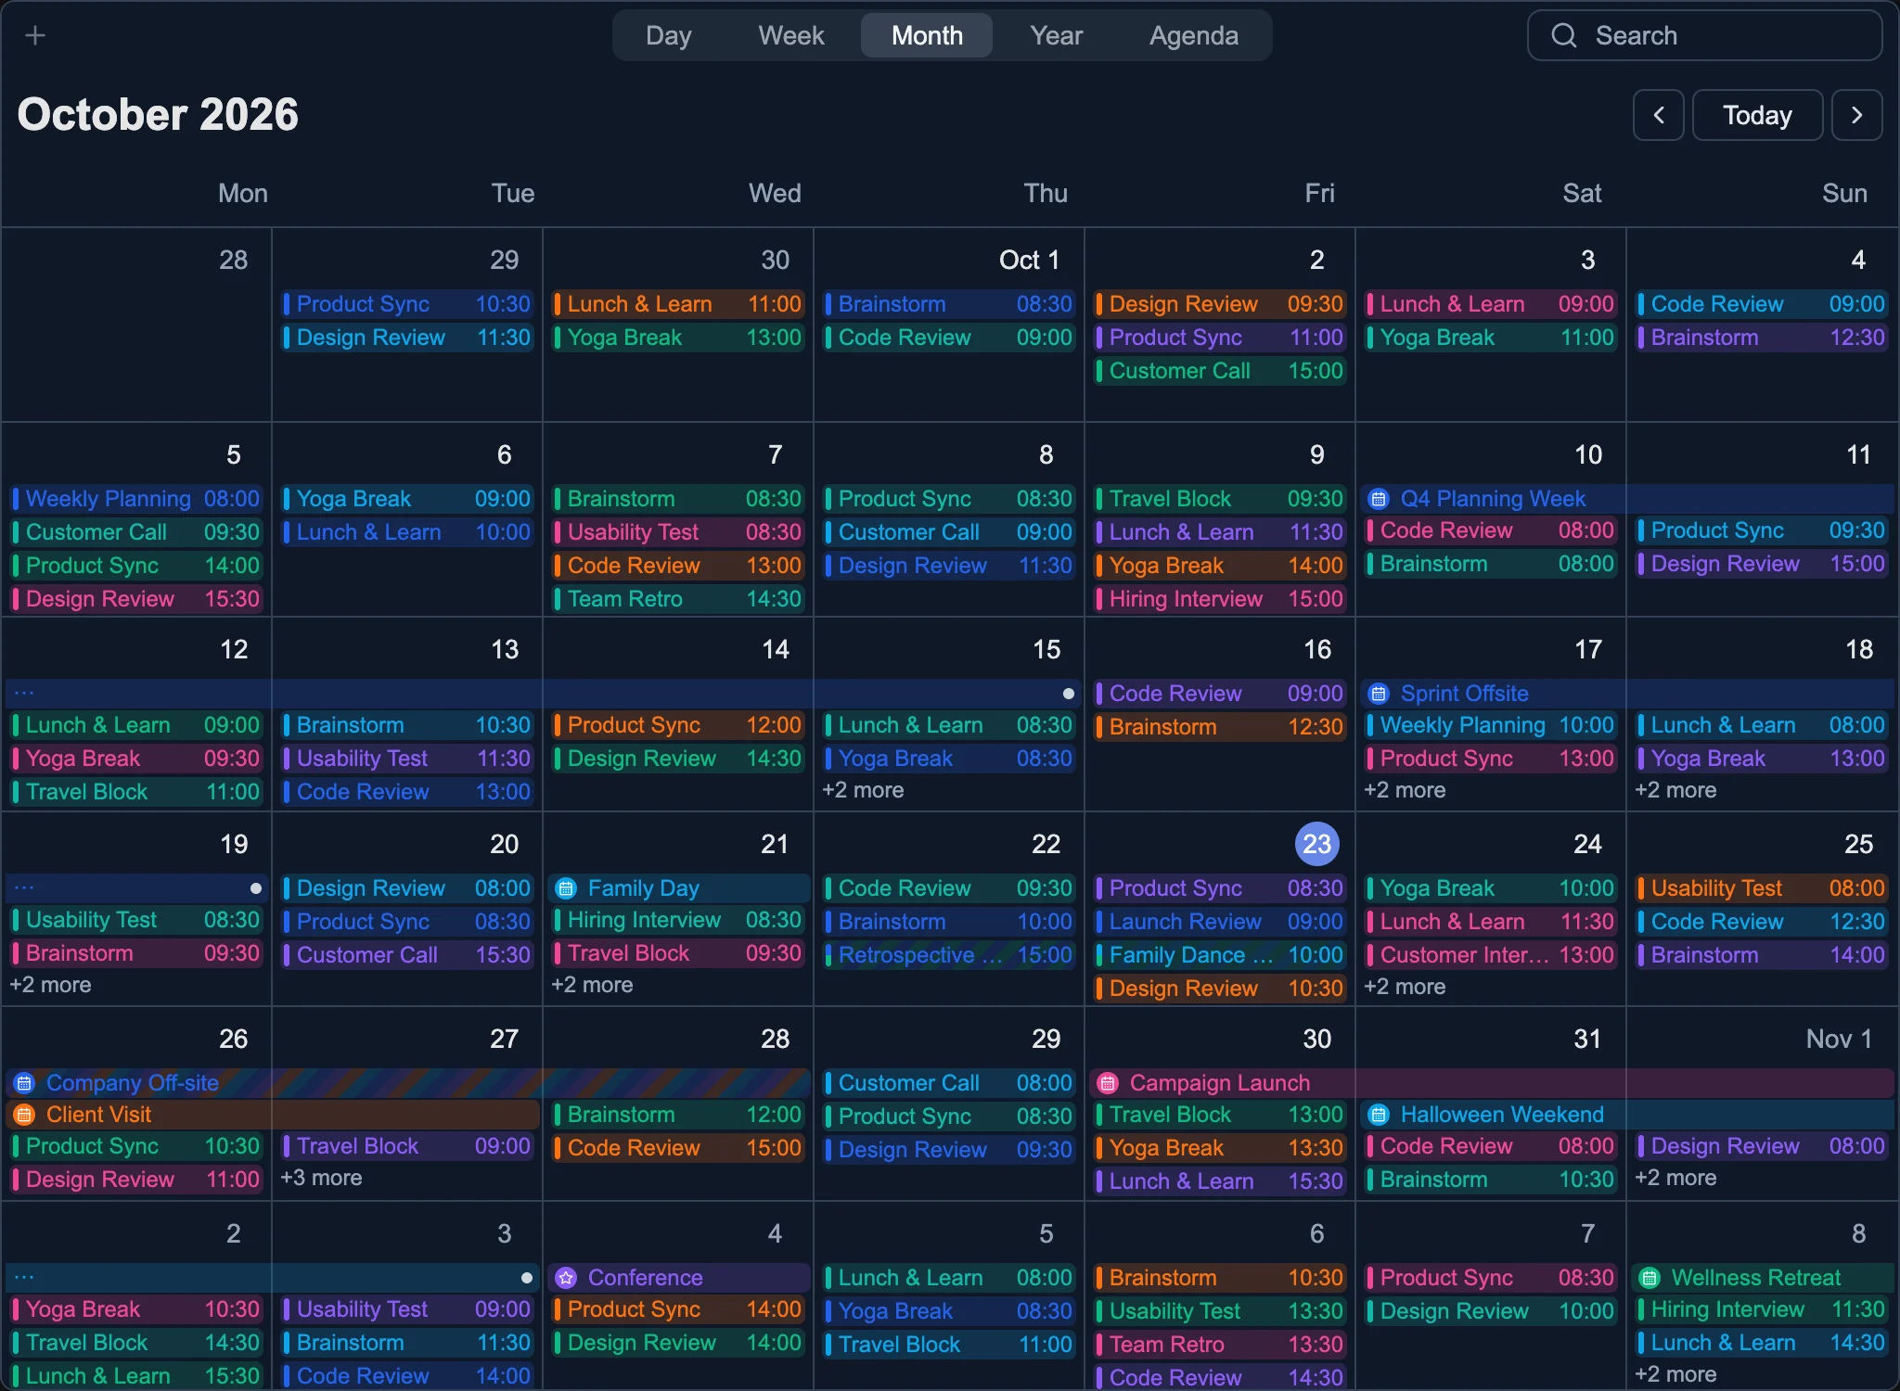Click the ellipsis on November 2 banner
1900x1391 pixels.
[24, 1277]
